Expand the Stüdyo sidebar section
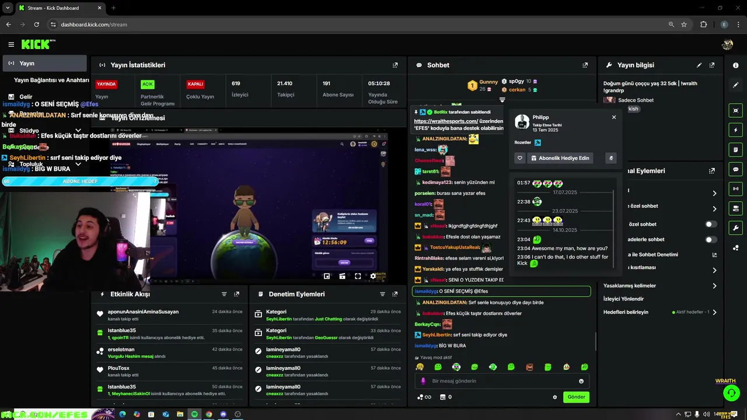 coord(78,131)
